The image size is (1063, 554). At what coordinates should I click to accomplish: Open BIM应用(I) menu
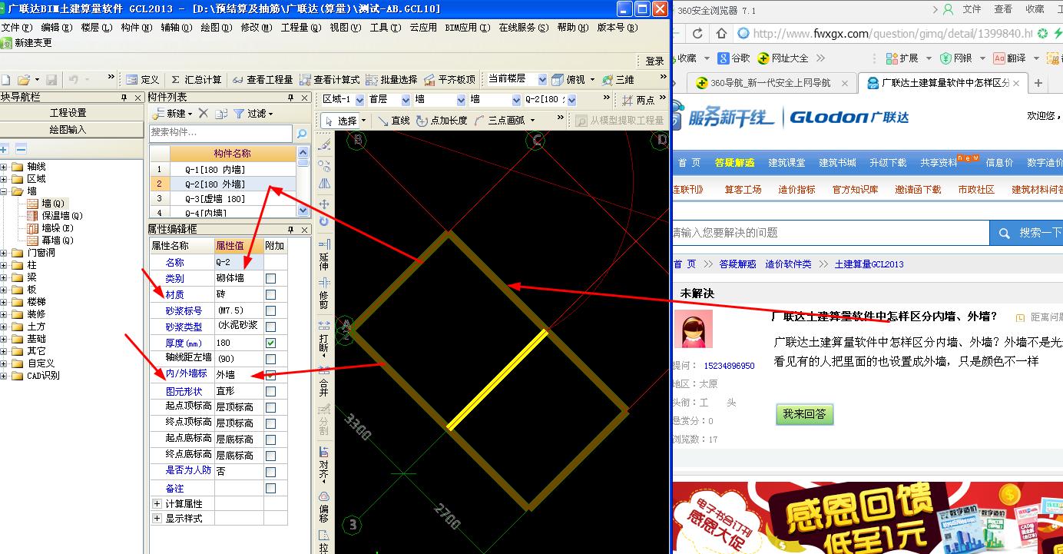[x=467, y=27]
